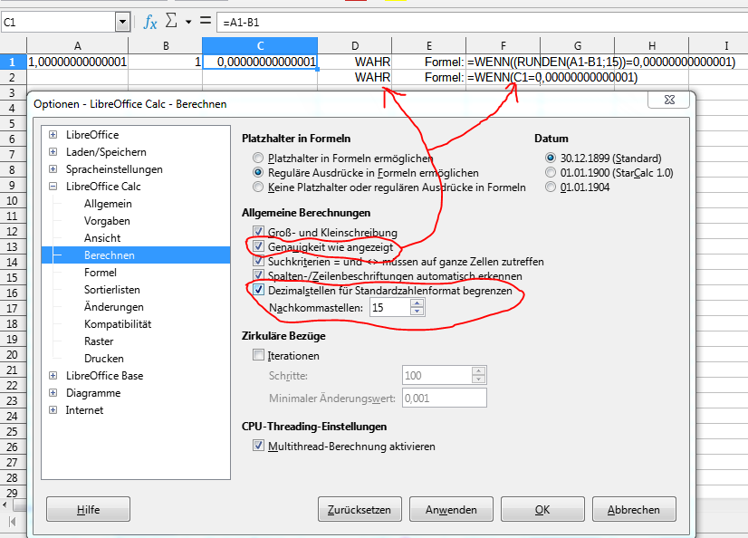Go to first sheet navigation arrow
Screen dimensions: 748x538
[13, 522]
